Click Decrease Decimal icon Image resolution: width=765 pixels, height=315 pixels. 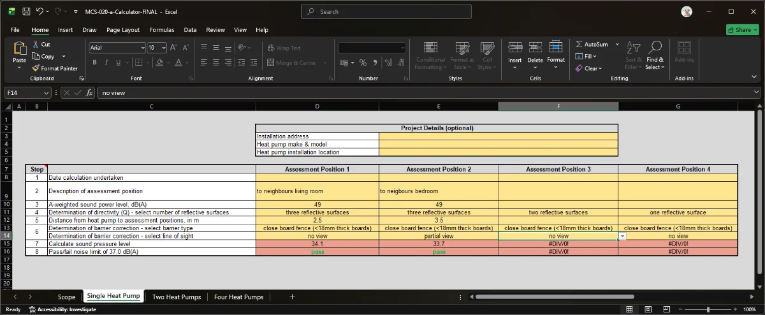click(400, 62)
